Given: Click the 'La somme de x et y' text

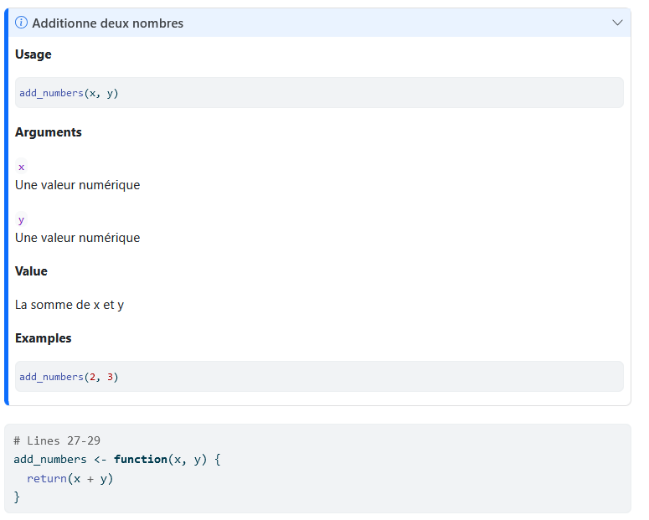Looking at the screenshot, I should (70, 305).
